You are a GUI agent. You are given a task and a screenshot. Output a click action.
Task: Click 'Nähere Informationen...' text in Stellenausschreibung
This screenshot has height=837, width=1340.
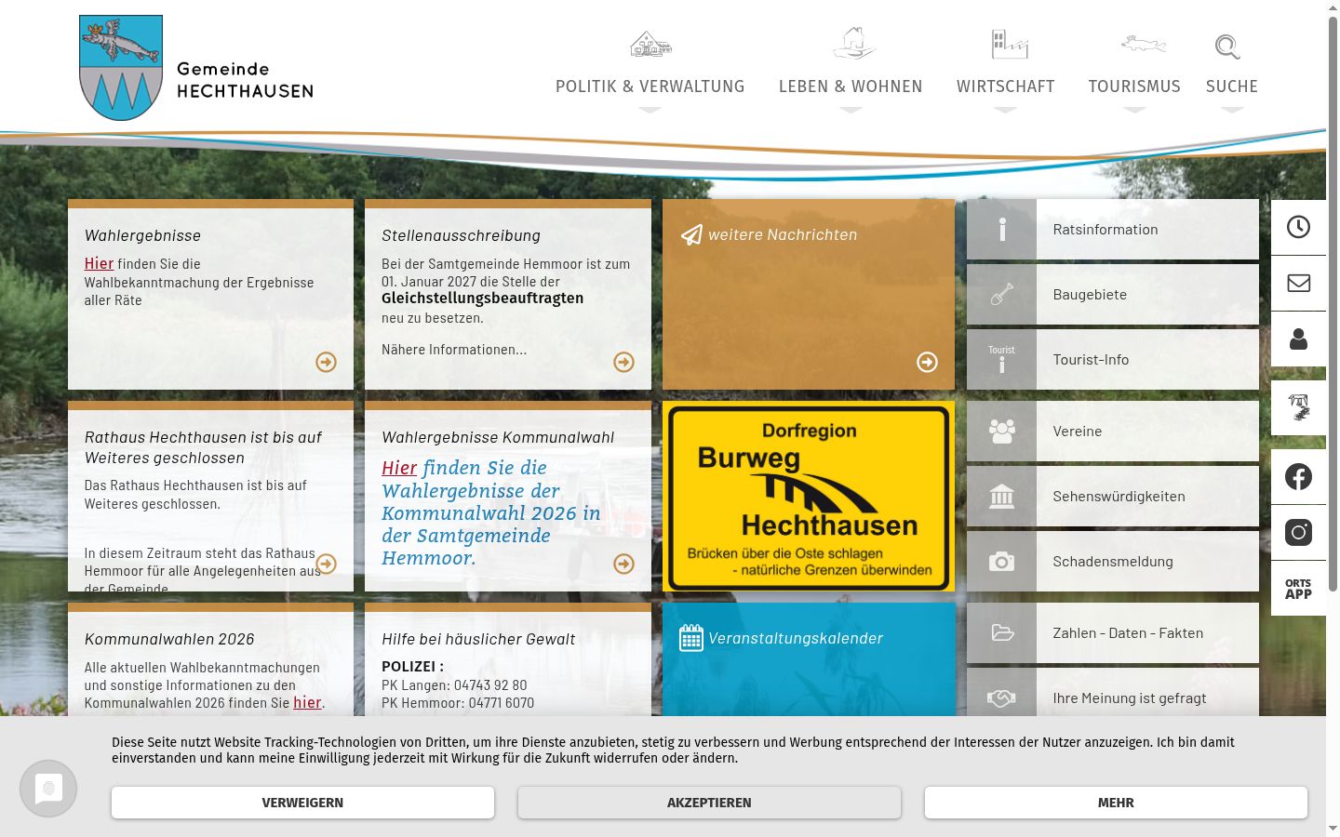[x=454, y=350]
